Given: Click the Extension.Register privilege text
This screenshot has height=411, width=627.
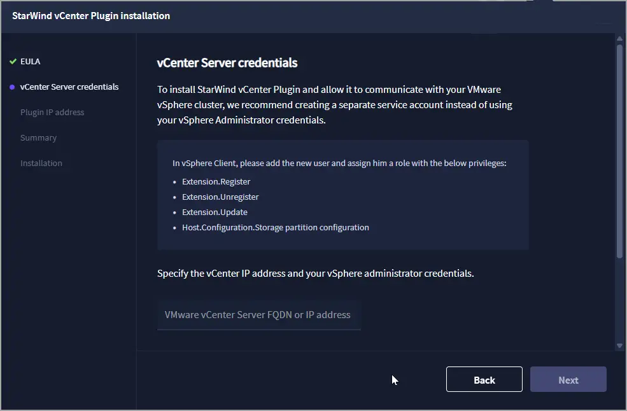Looking at the screenshot, I should (x=216, y=181).
